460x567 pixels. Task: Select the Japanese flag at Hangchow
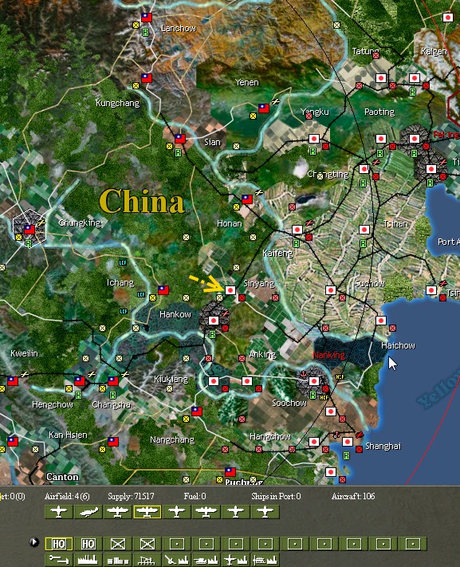click(314, 442)
